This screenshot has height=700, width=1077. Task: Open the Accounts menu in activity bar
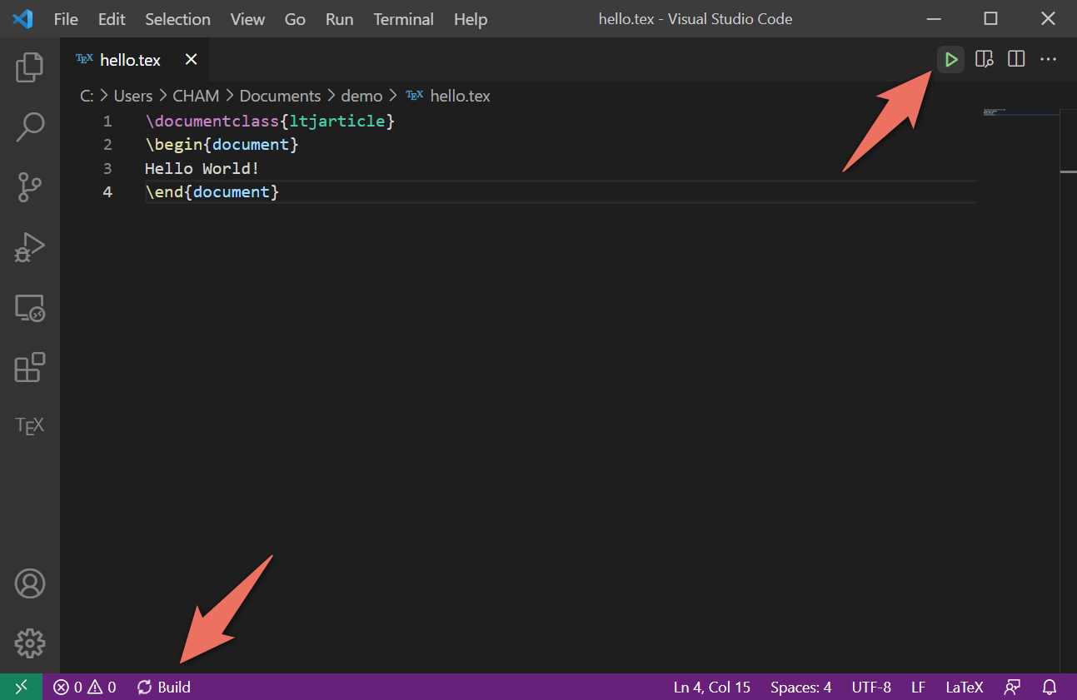30,583
